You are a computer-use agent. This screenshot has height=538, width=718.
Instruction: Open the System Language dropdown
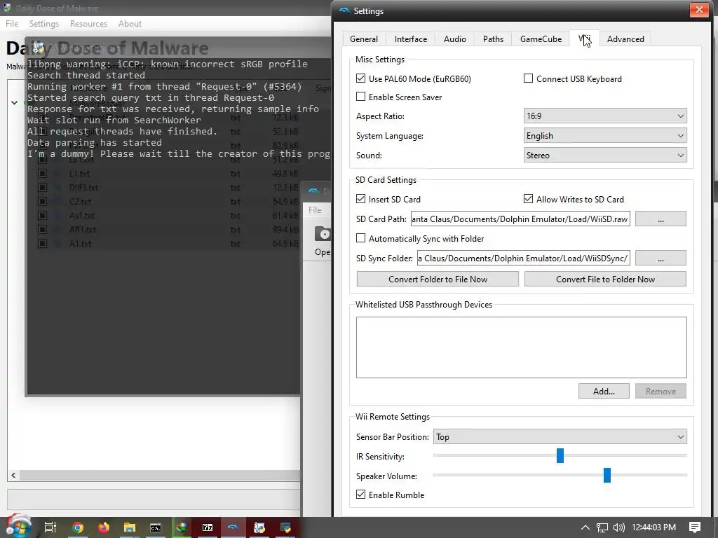coord(605,136)
